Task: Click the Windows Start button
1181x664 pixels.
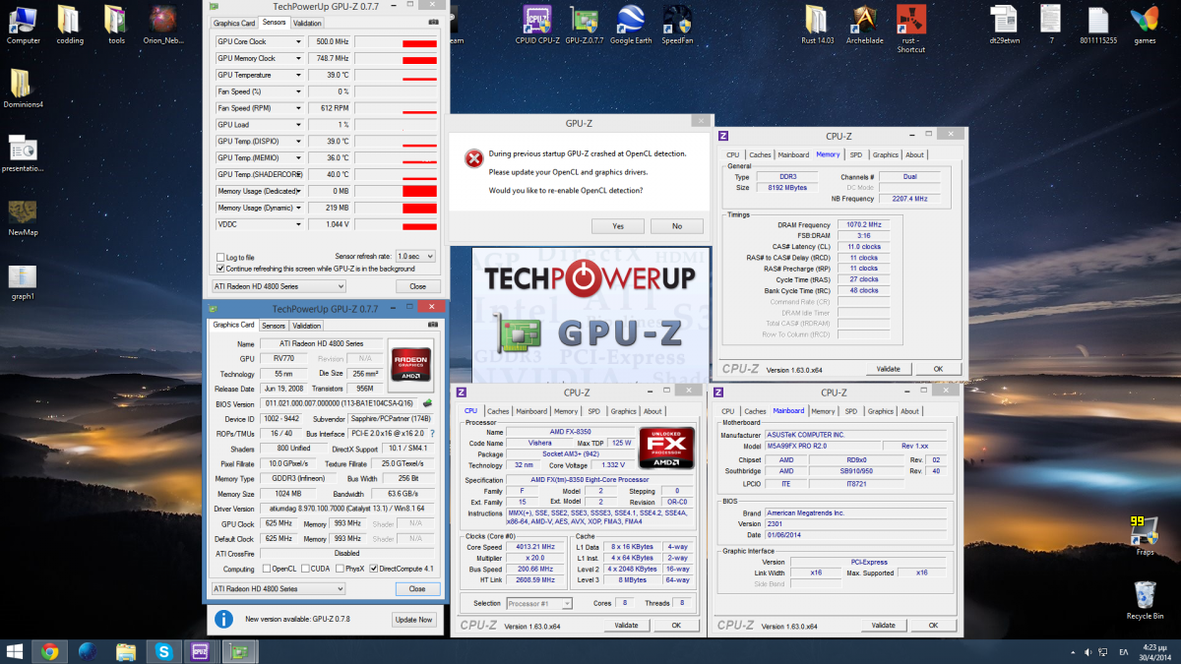Action: 15,651
